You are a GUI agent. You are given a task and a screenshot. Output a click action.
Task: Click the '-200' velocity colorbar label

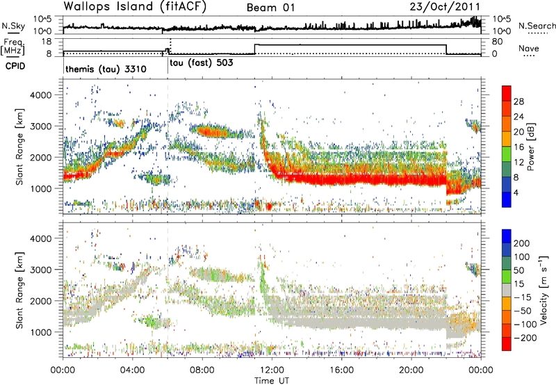[x=525, y=338]
